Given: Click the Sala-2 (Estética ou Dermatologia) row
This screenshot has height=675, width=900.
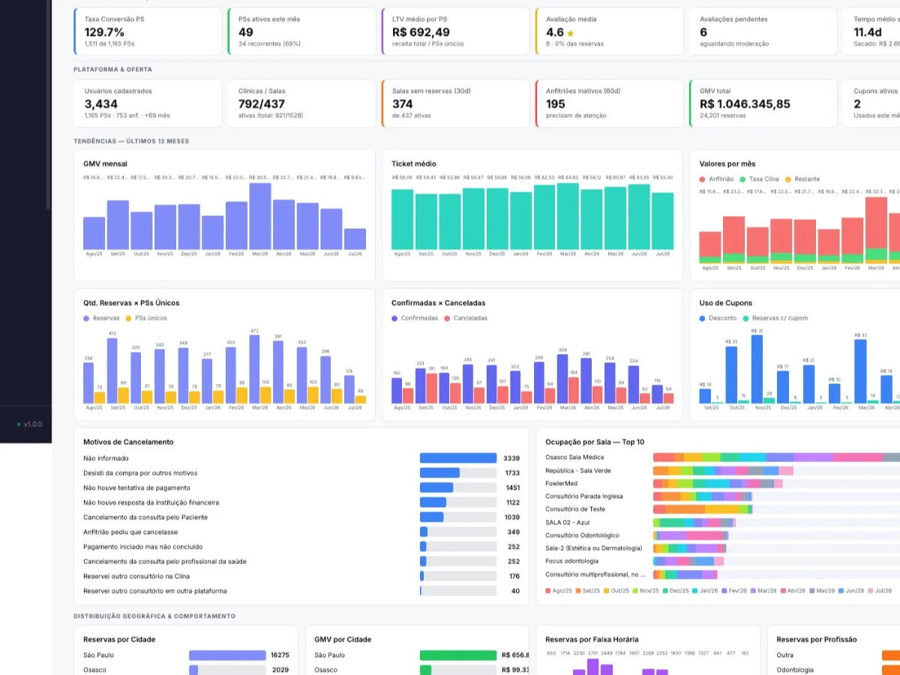Looking at the screenshot, I should 722,548.
